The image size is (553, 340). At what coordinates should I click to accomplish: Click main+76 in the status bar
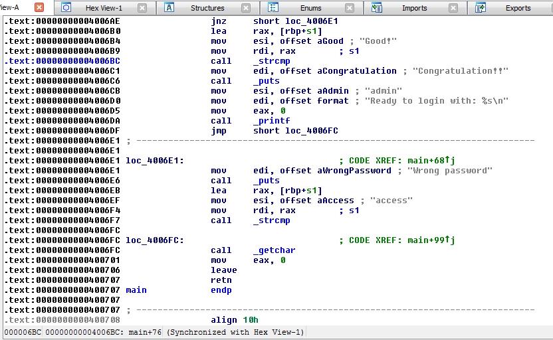pos(145,332)
